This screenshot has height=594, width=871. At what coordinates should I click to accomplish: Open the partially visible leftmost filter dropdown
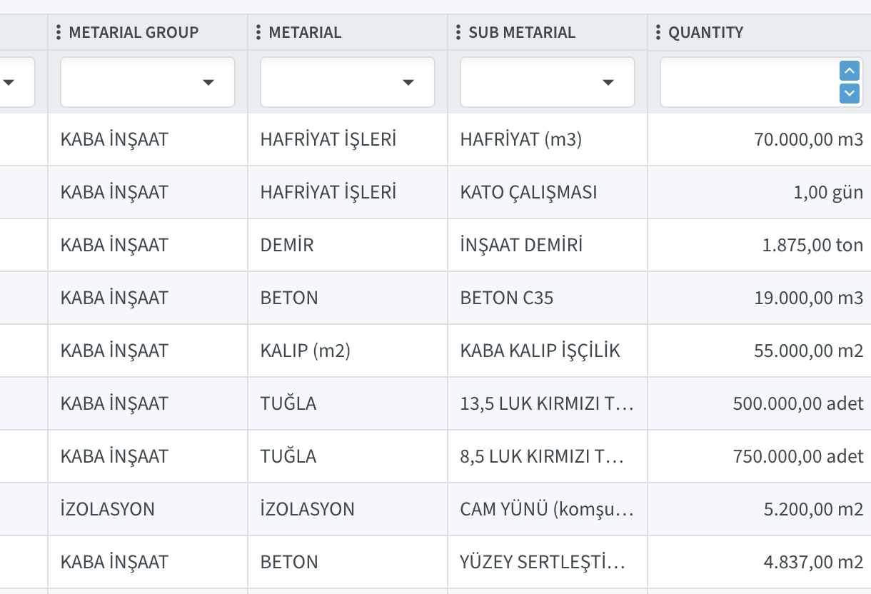point(17,82)
